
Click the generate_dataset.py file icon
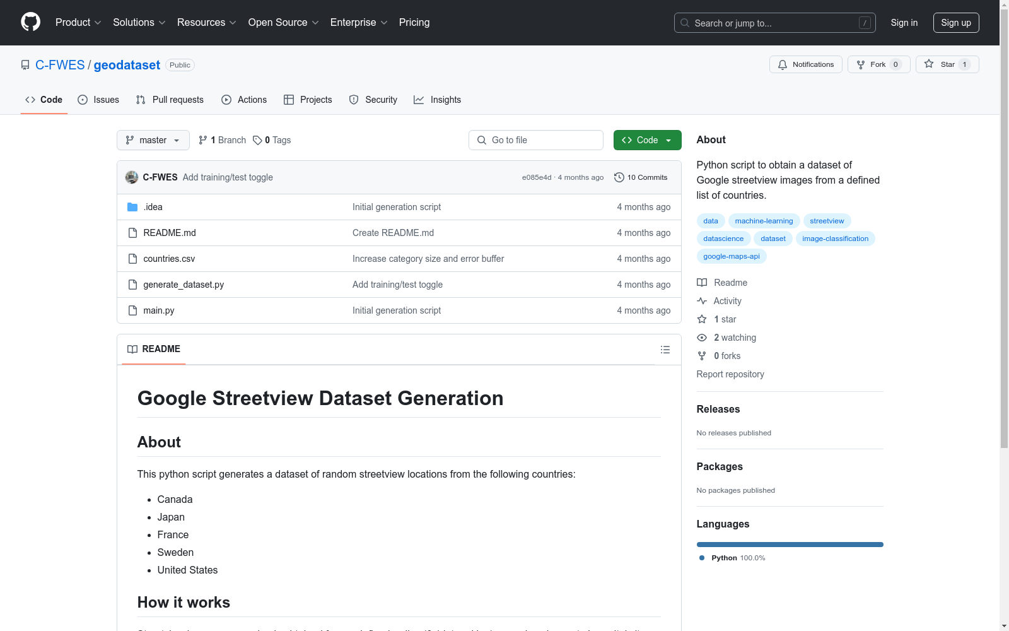[132, 285]
